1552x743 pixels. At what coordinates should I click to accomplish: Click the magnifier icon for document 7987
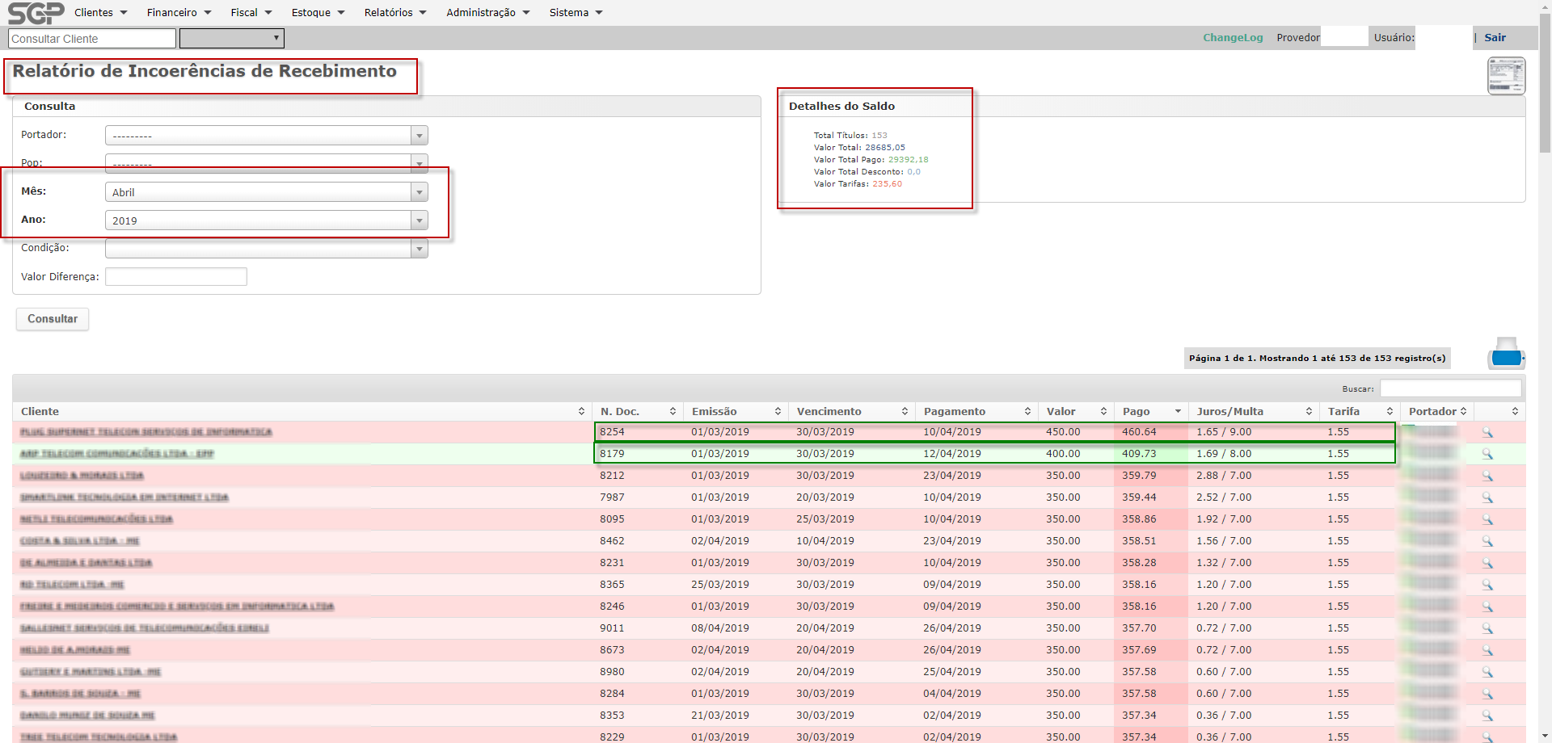(x=1487, y=498)
